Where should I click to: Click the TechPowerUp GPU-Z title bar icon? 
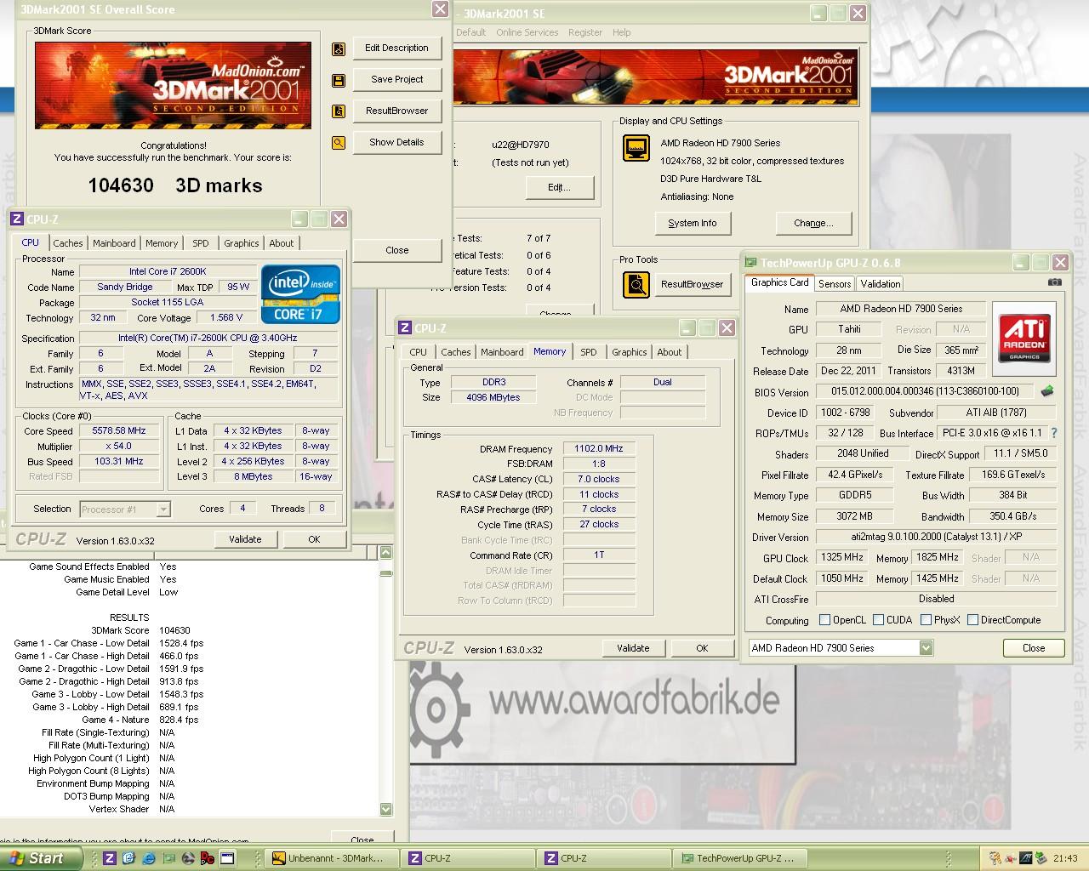[x=750, y=263]
